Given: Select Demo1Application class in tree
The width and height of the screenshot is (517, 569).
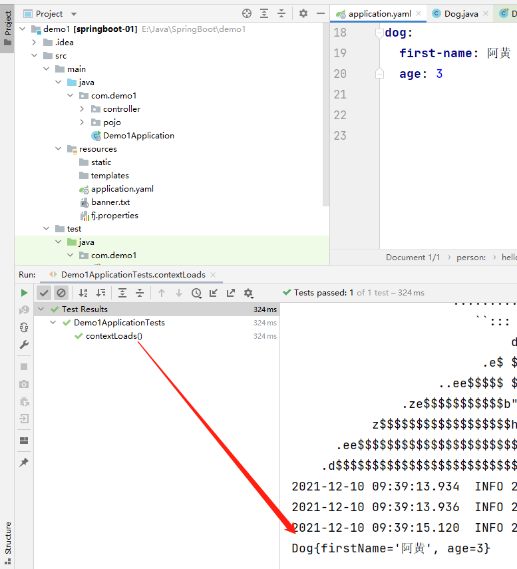Looking at the screenshot, I should point(138,135).
